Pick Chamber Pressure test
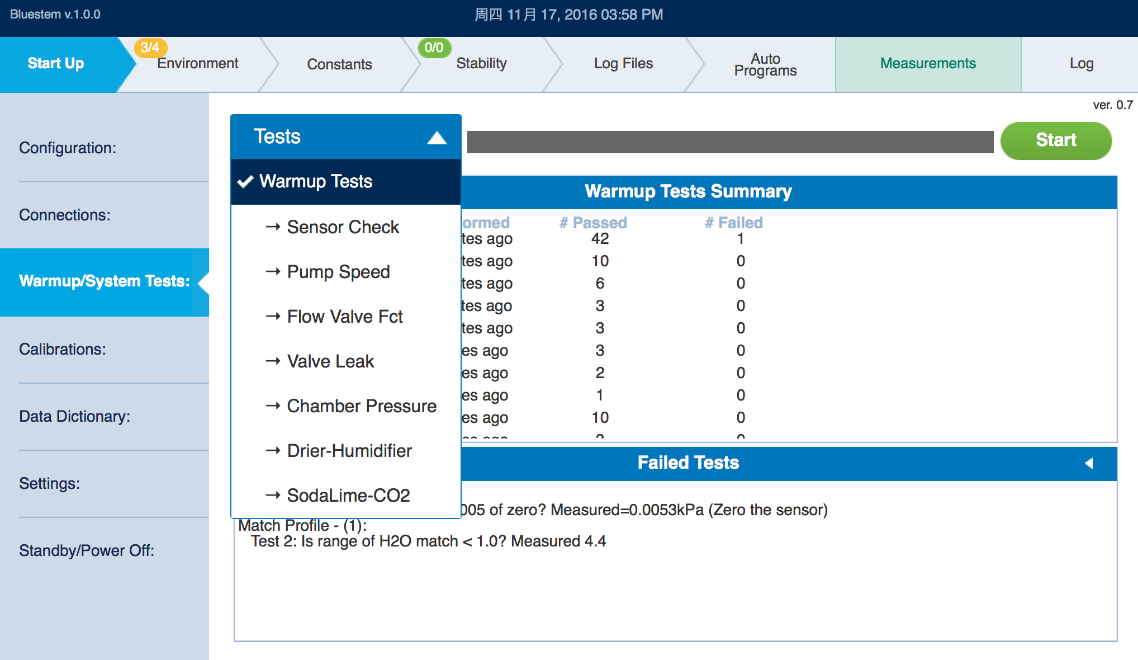The height and width of the screenshot is (660, 1138). tap(361, 406)
